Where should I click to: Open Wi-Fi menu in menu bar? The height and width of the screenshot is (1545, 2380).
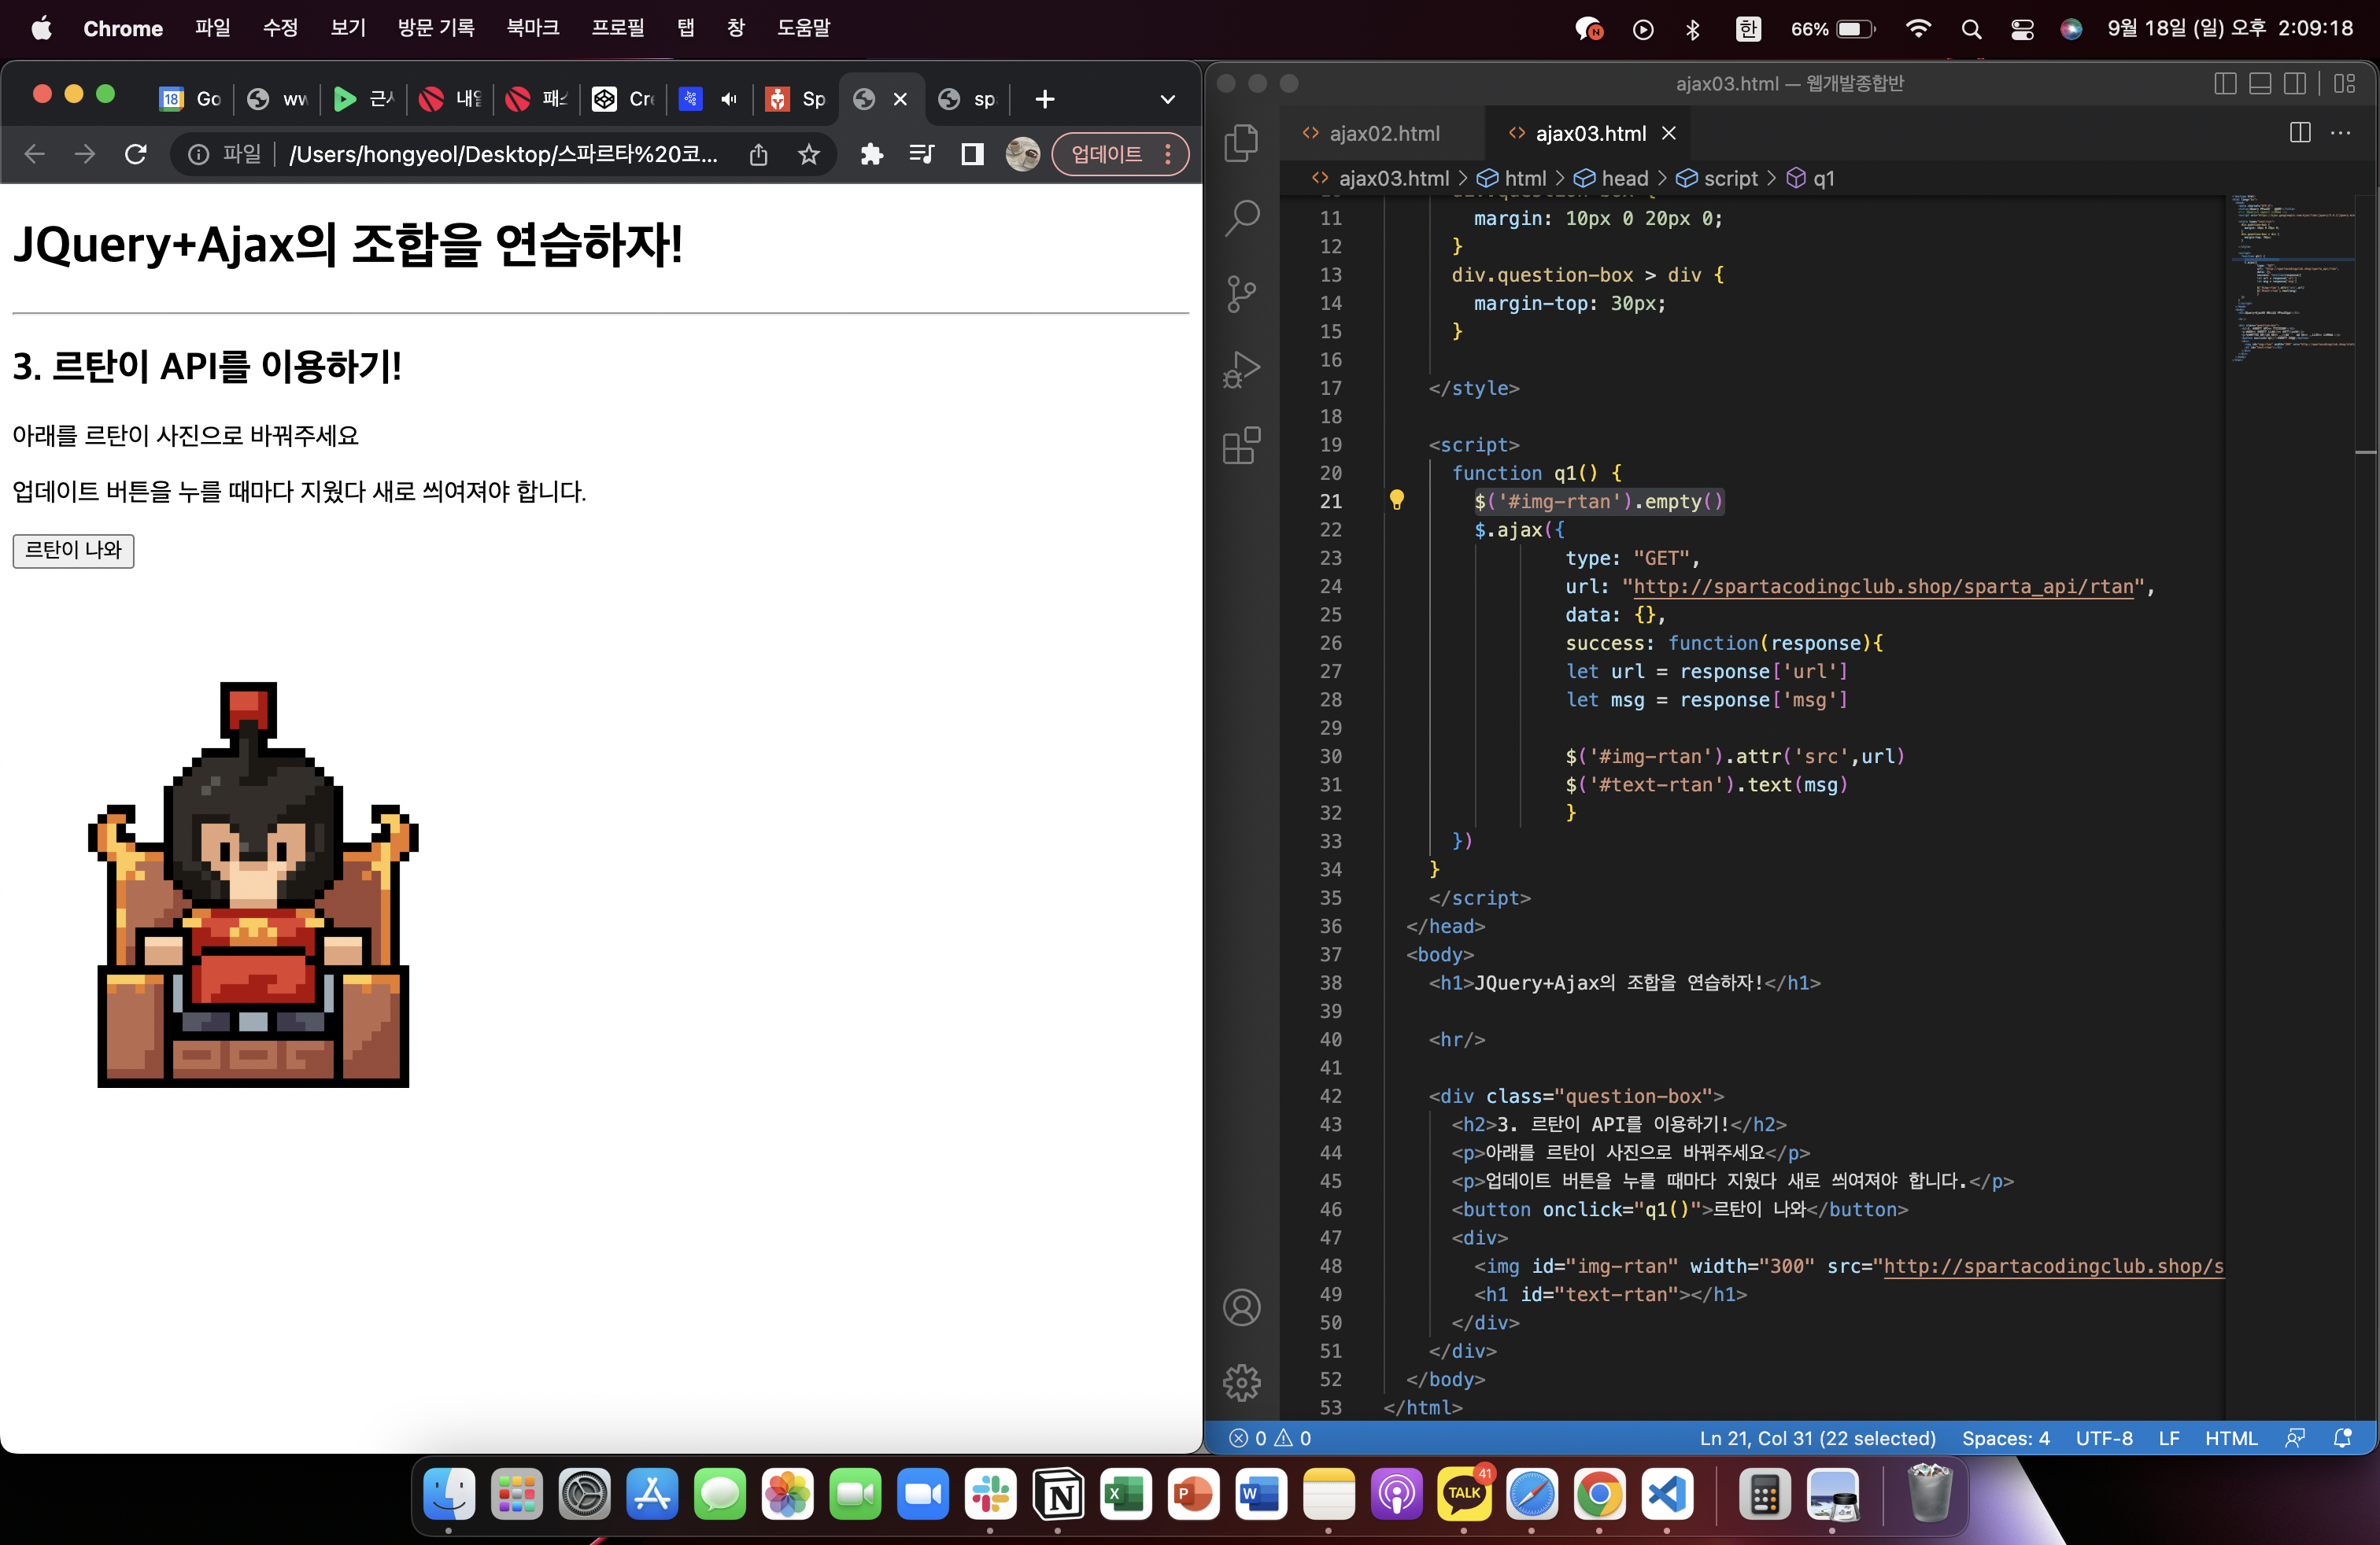click(x=1918, y=28)
